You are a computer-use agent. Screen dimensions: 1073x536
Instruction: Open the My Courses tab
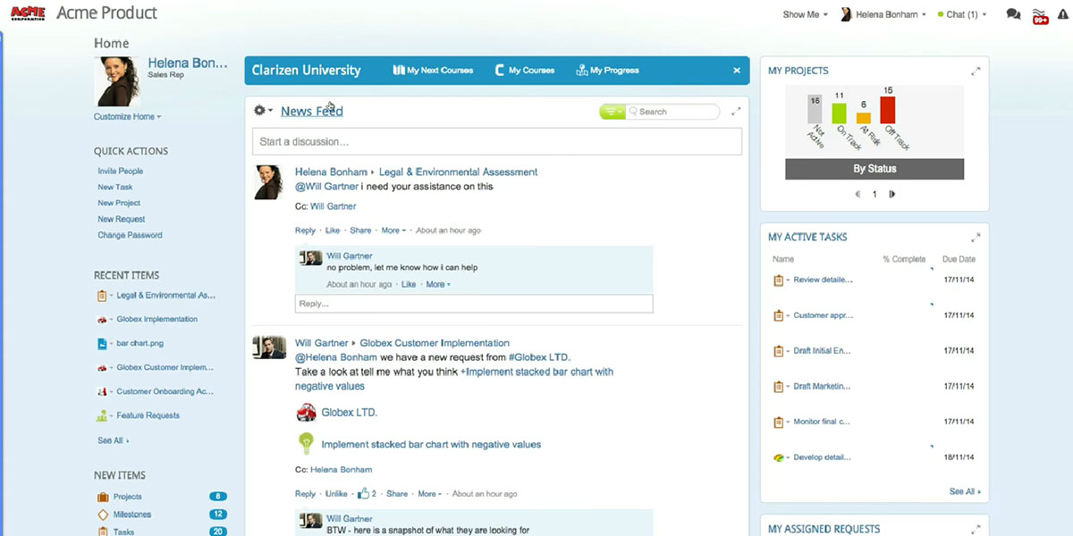[x=525, y=71]
